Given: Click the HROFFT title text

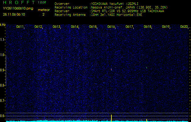Looking at the screenshot, I should [x=19, y=3].
